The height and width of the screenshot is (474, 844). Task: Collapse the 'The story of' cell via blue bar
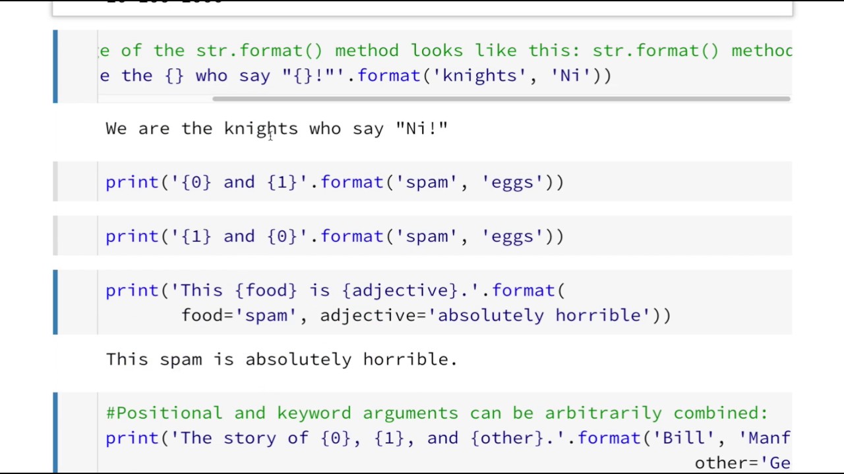[x=55, y=432]
